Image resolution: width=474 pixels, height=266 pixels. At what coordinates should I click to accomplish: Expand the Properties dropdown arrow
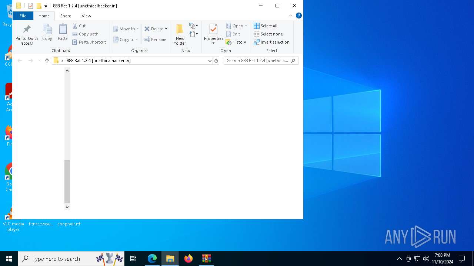coord(213,43)
